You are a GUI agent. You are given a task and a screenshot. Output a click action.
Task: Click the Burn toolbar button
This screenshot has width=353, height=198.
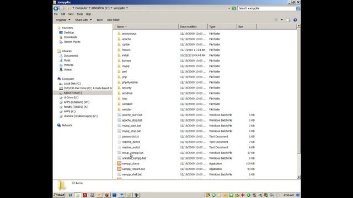[100, 20]
